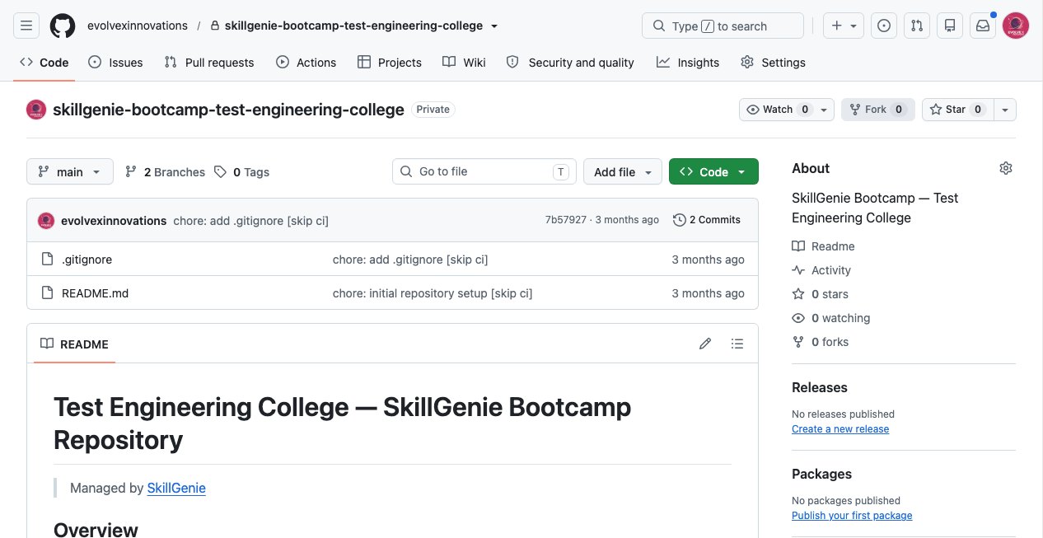Open the green Code dropdown button
The height and width of the screenshot is (538, 1043).
click(x=713, y=171)
